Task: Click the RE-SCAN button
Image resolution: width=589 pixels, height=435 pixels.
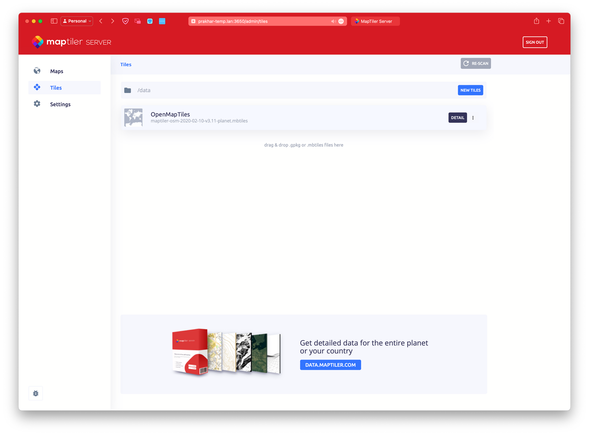Action: point(476,63)
